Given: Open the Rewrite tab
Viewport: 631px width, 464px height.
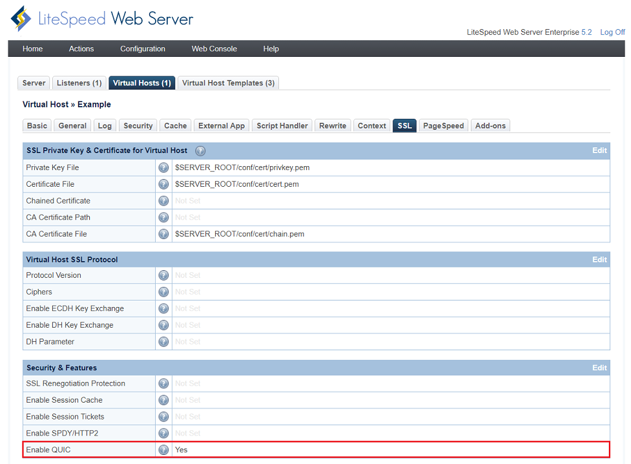Looking at the screenshot, I should [x=333, y=125].
